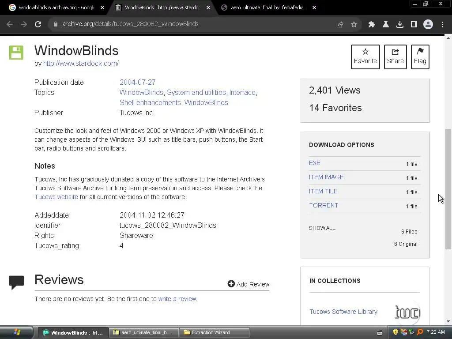Screen dimensions: 452x339
Task: Open the stardock.com author link
Action: [x=81, y=64]
